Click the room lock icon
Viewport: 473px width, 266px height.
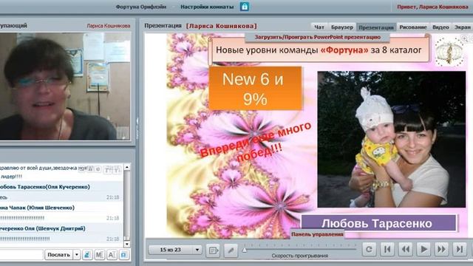point(245,7)
